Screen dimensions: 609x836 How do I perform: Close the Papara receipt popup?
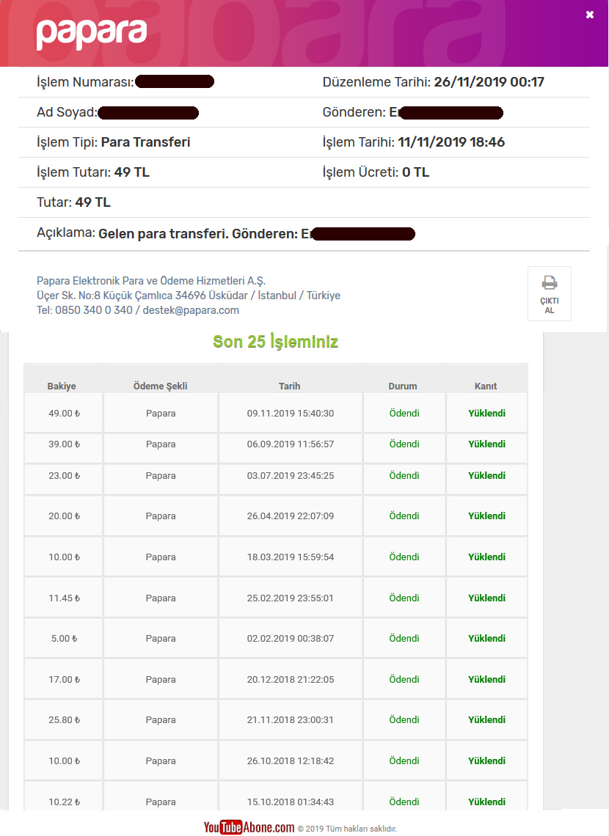click(589, 15)
